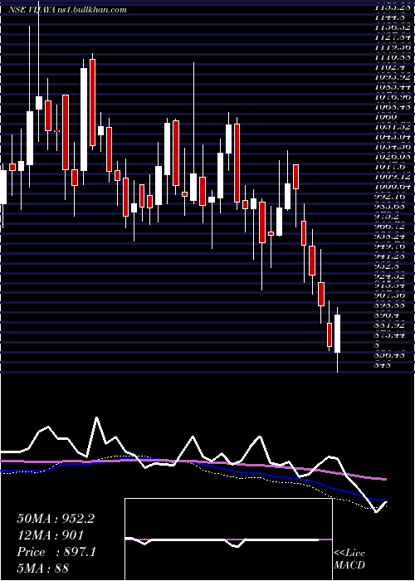
Task: Click the 992.16 price axis label
Action: point(391,197)
